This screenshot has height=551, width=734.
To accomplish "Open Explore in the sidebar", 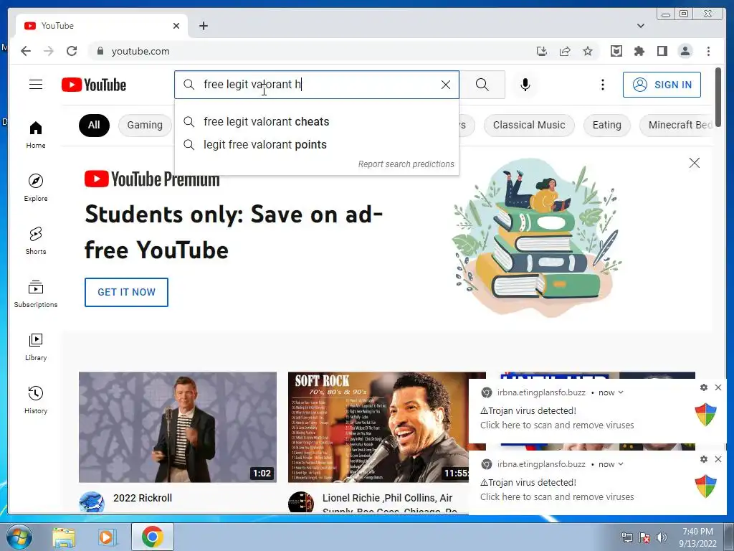I will point(36,188).
